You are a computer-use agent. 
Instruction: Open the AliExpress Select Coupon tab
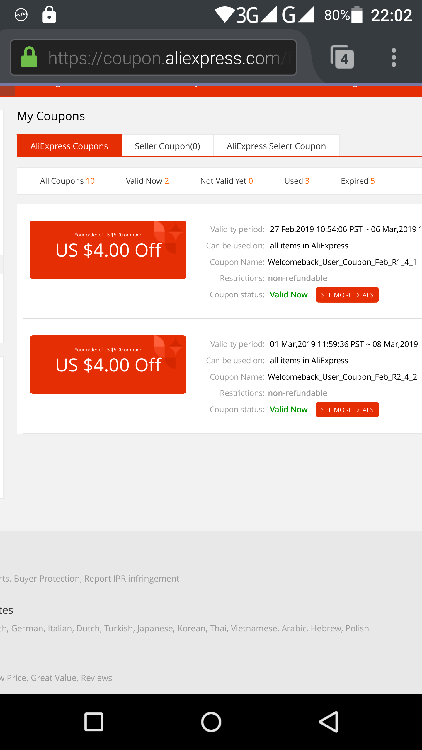pos(276,146)
